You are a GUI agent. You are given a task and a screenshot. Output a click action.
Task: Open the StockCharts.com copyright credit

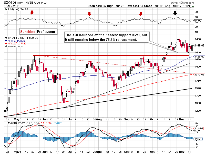(182, 3)
